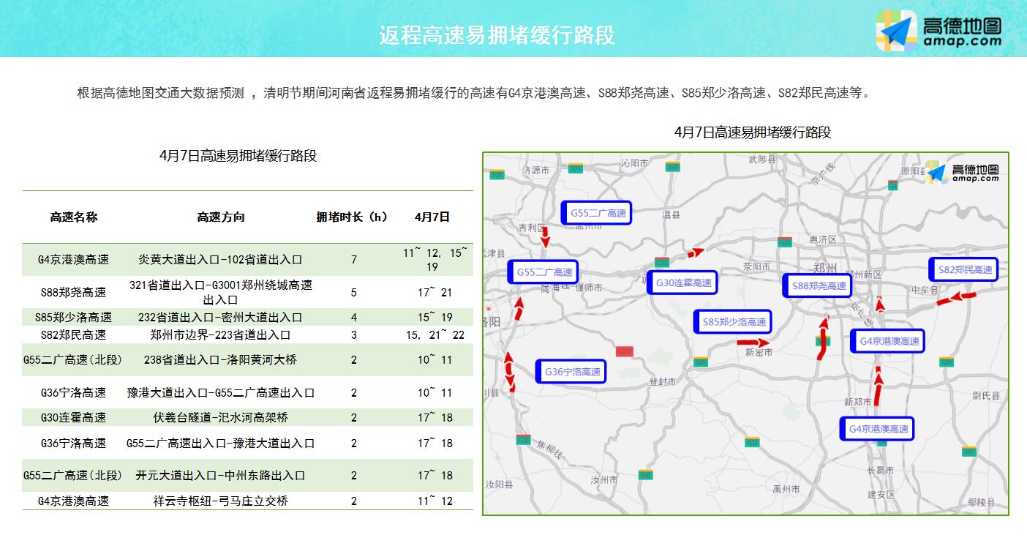Click the red arrow pair beside G36宁洛高速
The image size is (1027, 546).
[509, 370]
